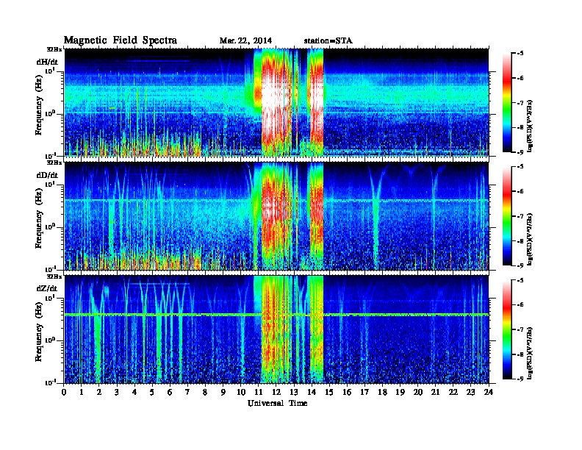This screenshot has width=582, height=450.
Task: Click hour 7 on the Universal Time axis
Action: click(188, 392)
